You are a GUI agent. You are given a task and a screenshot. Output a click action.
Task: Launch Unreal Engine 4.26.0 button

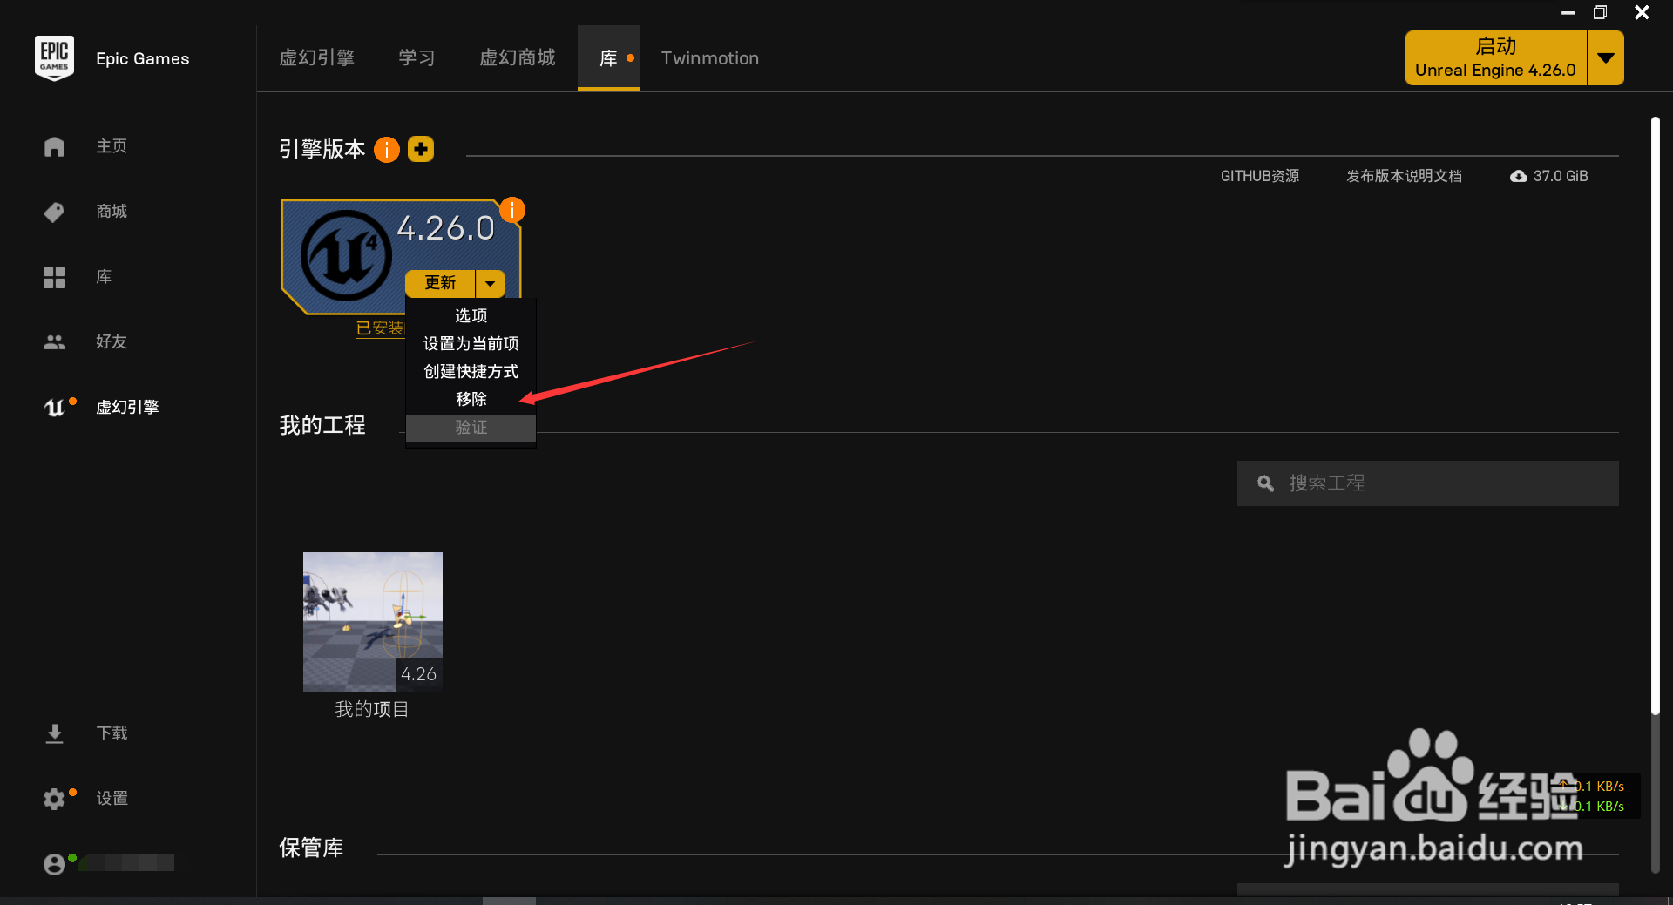click(x=1496, y=57)
